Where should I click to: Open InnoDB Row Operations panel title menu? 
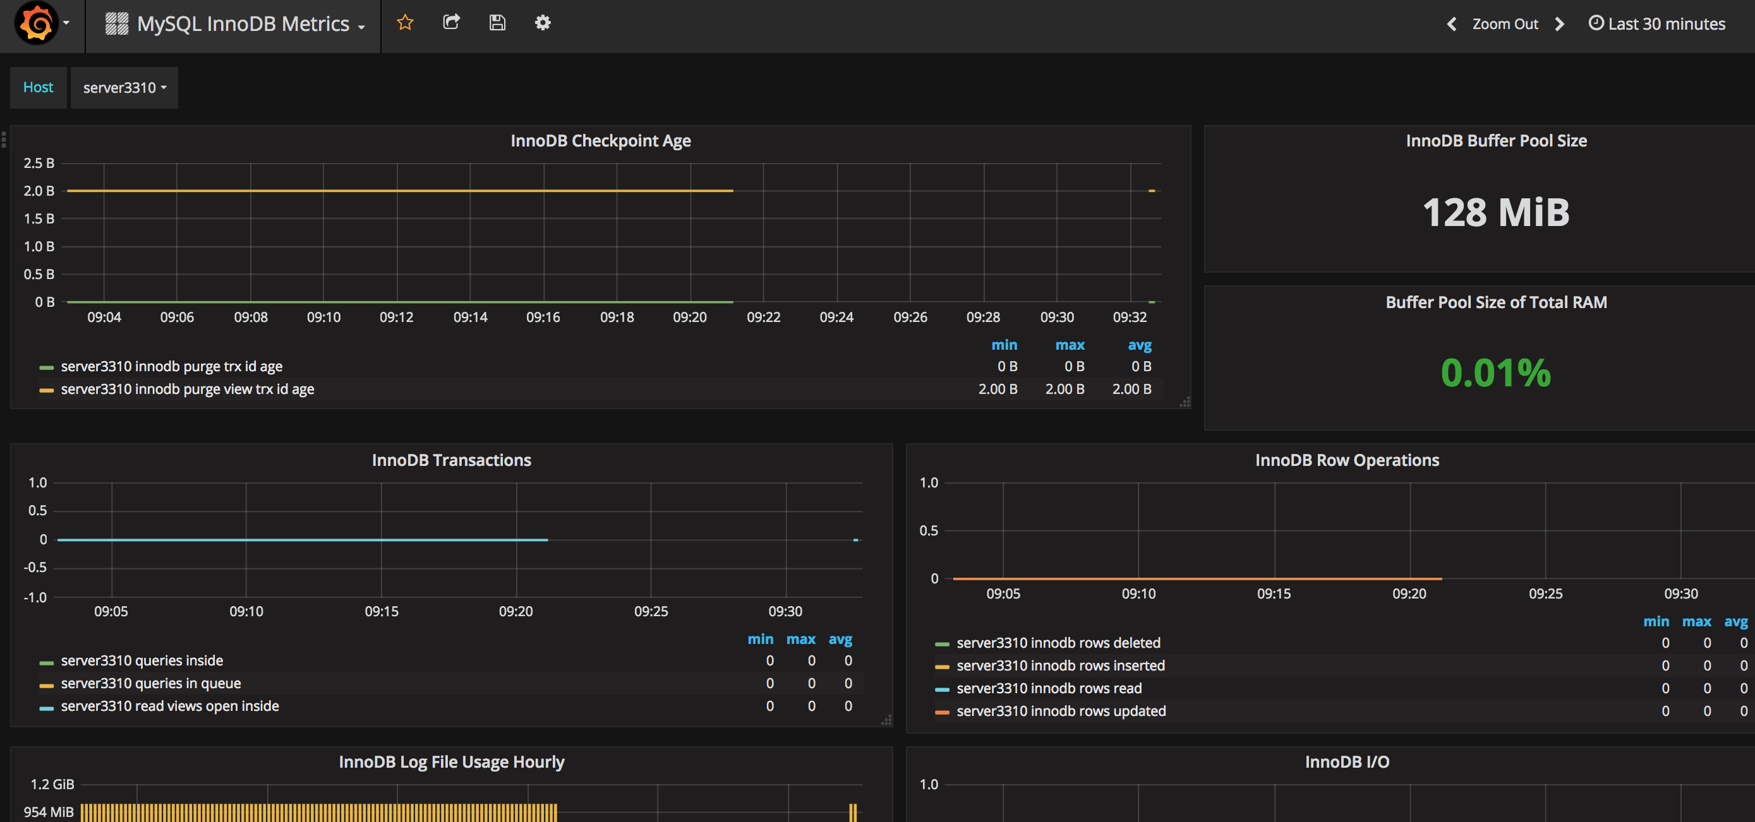(x=1347, y=460)
